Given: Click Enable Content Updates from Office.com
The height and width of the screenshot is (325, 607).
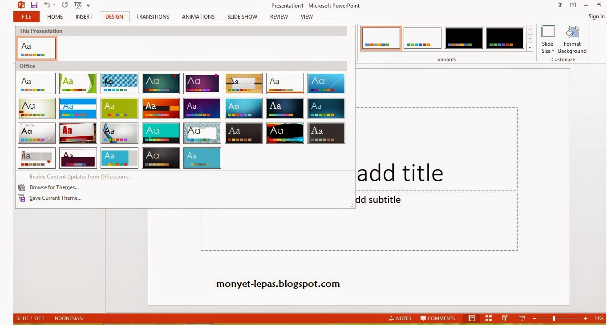Looking at the screenshot, I should [80, 177].
